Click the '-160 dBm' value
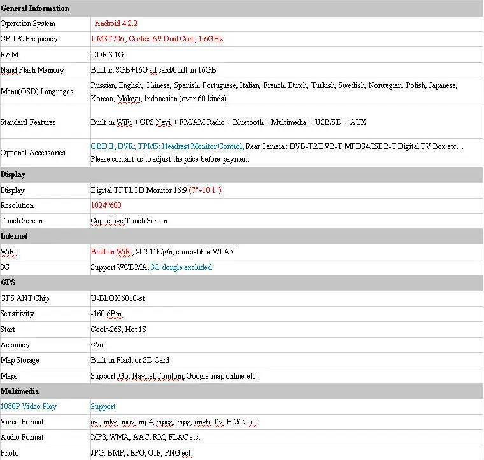Viewport: 484px width, 460px height. pos(107,314)
